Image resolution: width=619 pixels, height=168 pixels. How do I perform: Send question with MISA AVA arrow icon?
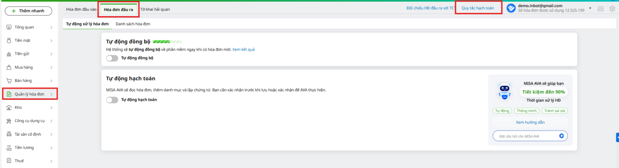pyautogui.click(x=561, y=136)
